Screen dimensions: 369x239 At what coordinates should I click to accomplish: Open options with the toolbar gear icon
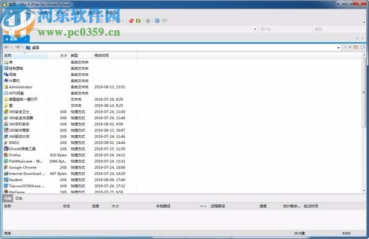click(x=148, y=21)
